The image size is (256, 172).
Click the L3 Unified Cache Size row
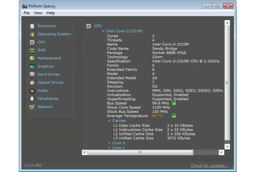click(x=152, y=138)
